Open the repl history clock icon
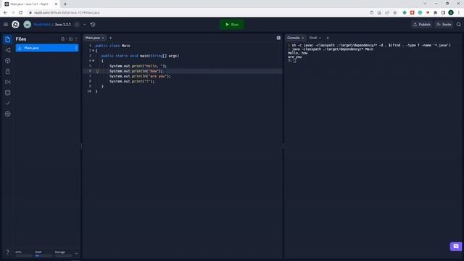This screenshot has width=464, height=261. click(93, 25)
